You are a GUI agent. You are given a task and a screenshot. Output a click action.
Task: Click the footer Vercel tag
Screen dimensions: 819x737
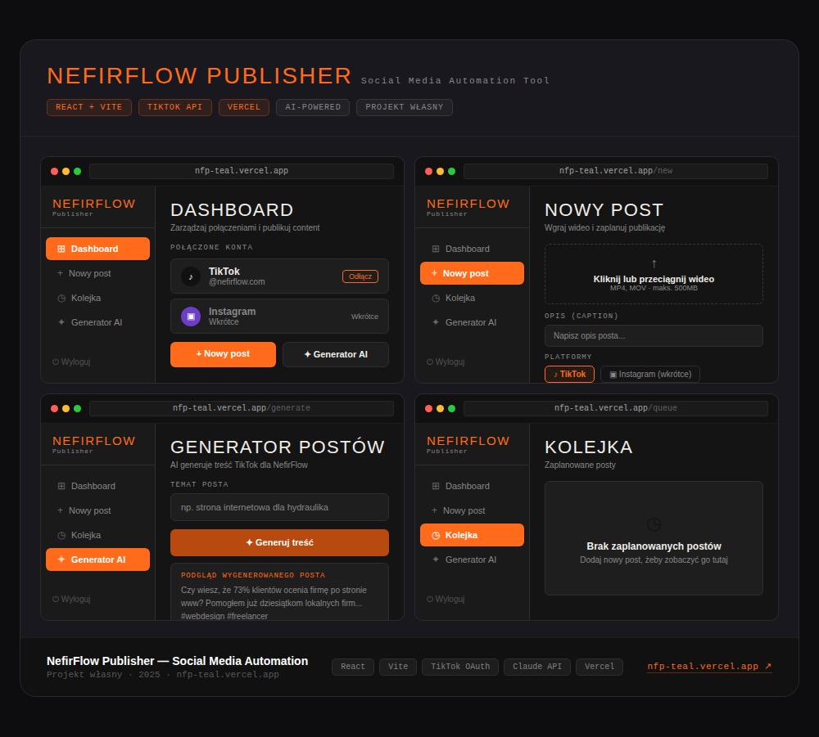pos(600,667)
